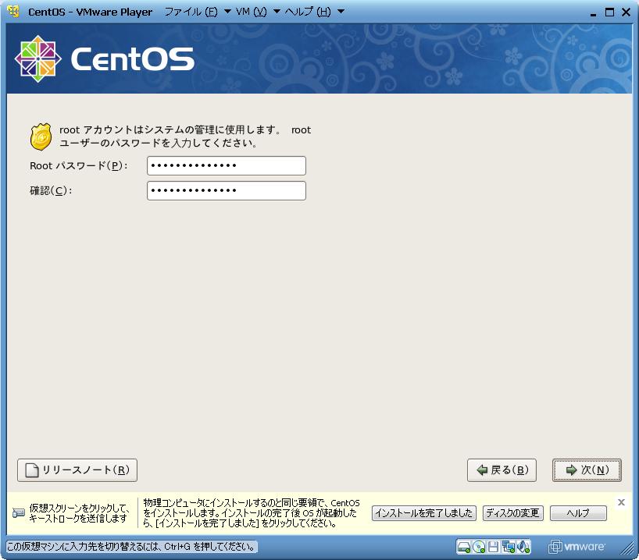
Task: Click the Ctrl+G input switching status text
Action: (132, 547)
